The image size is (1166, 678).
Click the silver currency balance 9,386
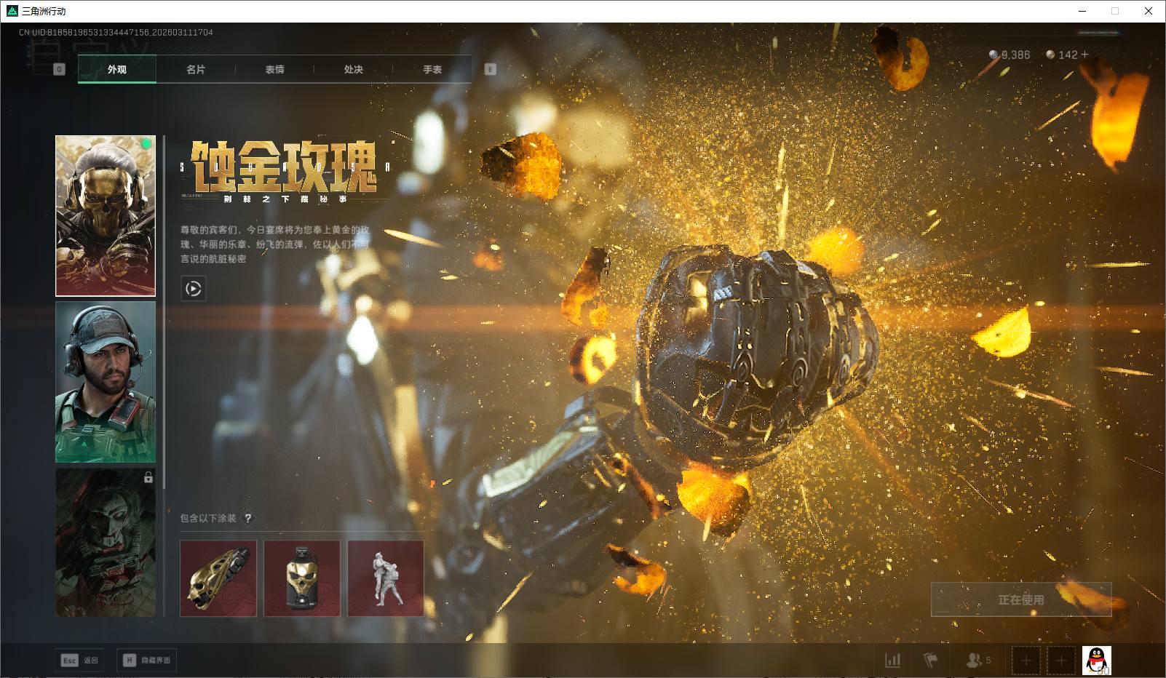click(x=1010, y=55)
